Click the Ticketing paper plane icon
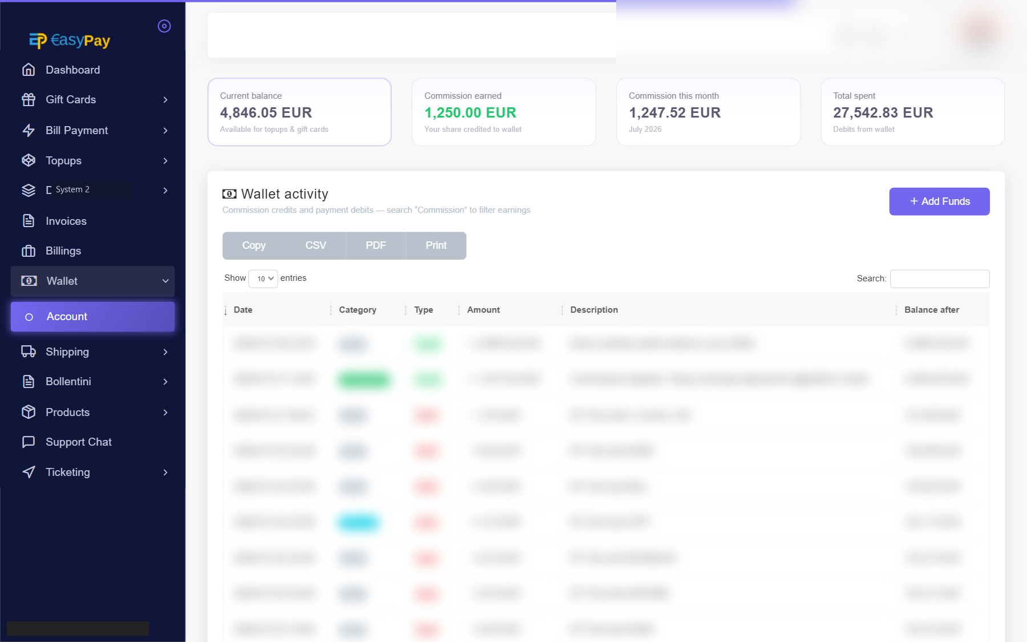1027x642 pixels. coord(29,472)
